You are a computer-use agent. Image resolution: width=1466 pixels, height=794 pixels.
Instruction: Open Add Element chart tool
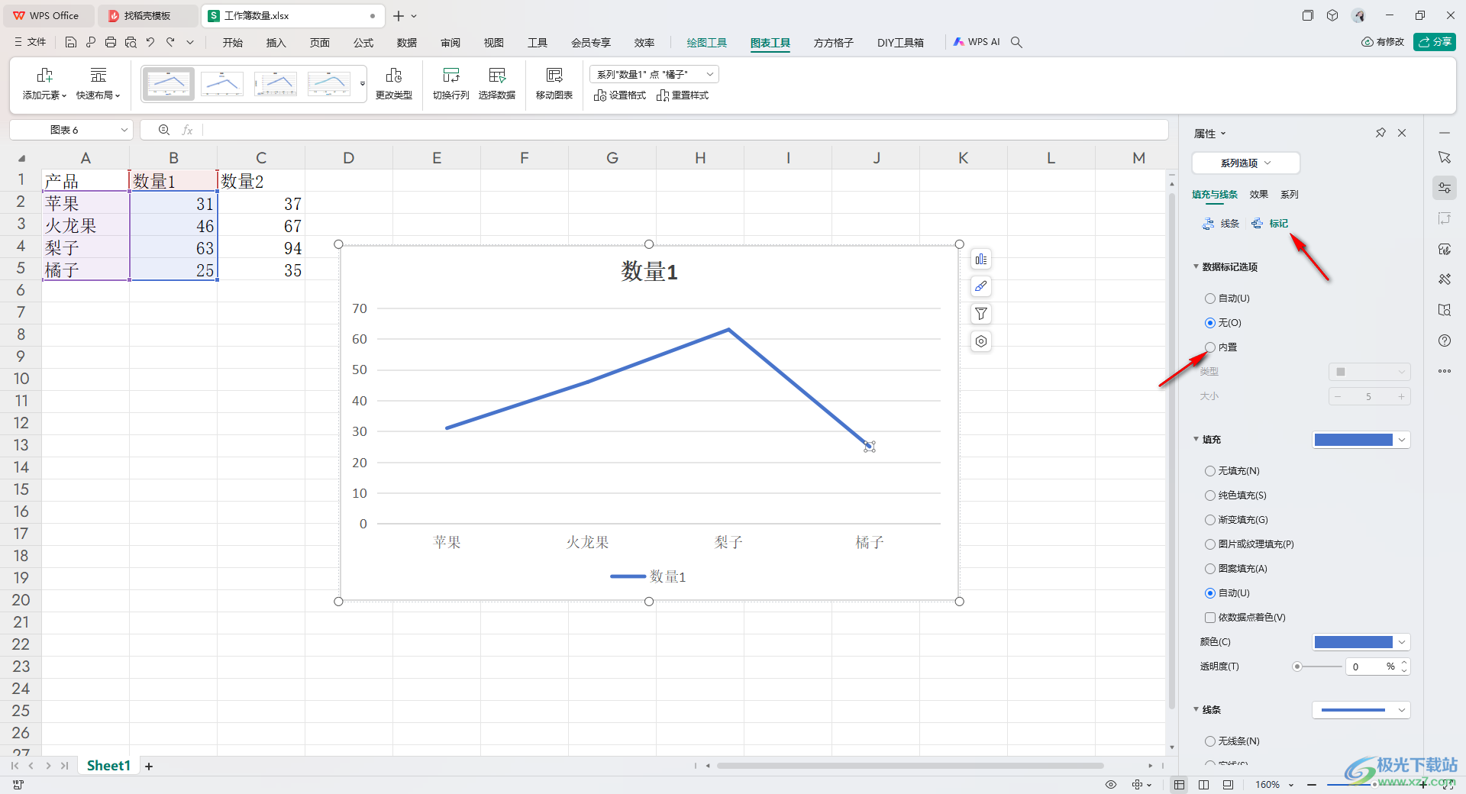[44, 83]
